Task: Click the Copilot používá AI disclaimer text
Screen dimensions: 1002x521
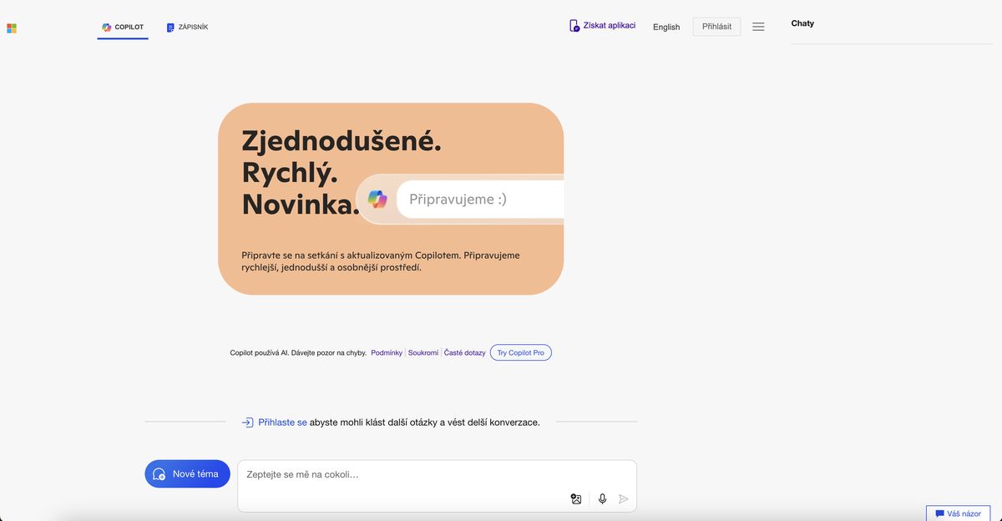Action: click(298, 352)
